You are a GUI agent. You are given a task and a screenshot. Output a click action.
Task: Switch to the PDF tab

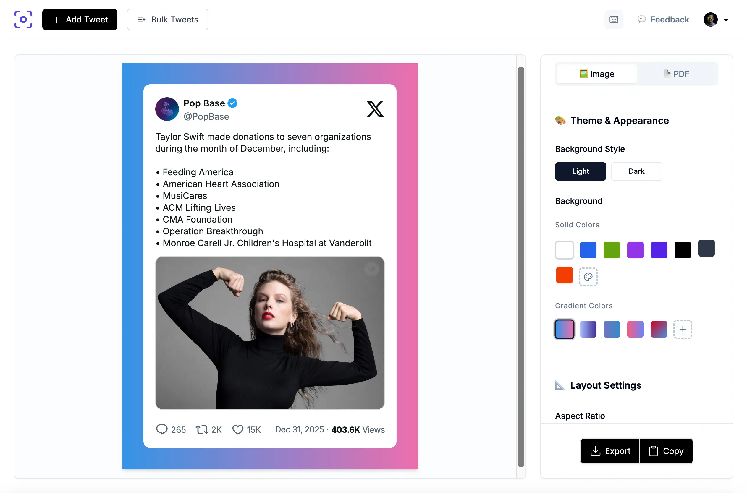677,74
